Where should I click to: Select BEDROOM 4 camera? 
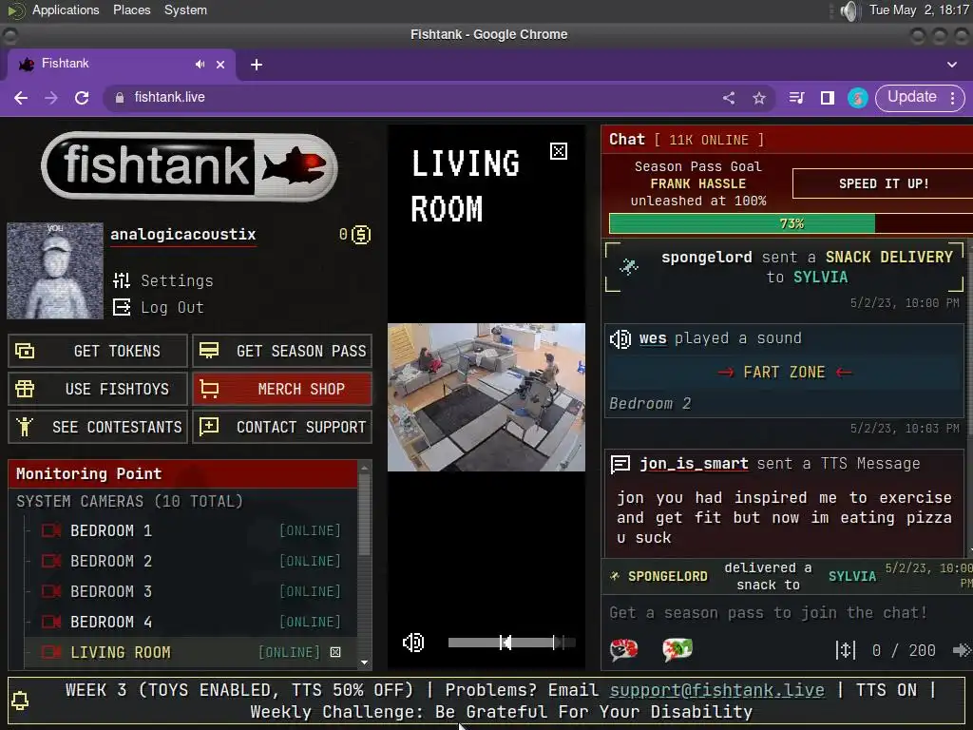coord(190,622)
